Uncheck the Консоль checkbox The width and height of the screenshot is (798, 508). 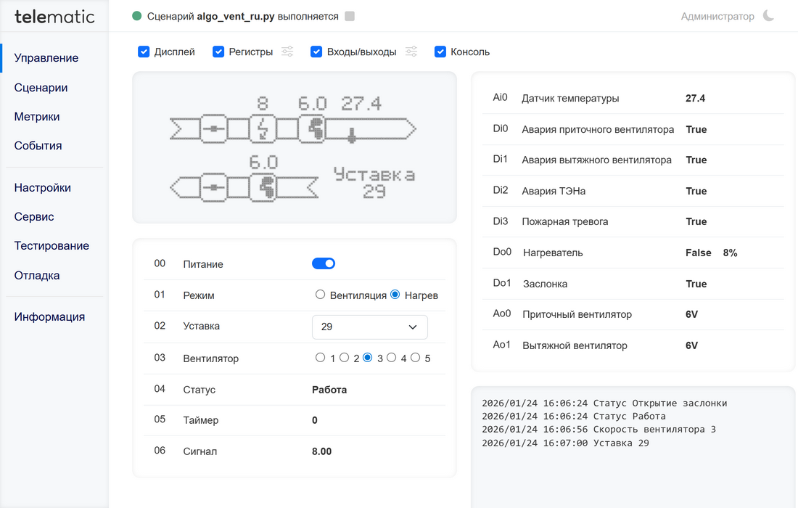click(440, 52)
